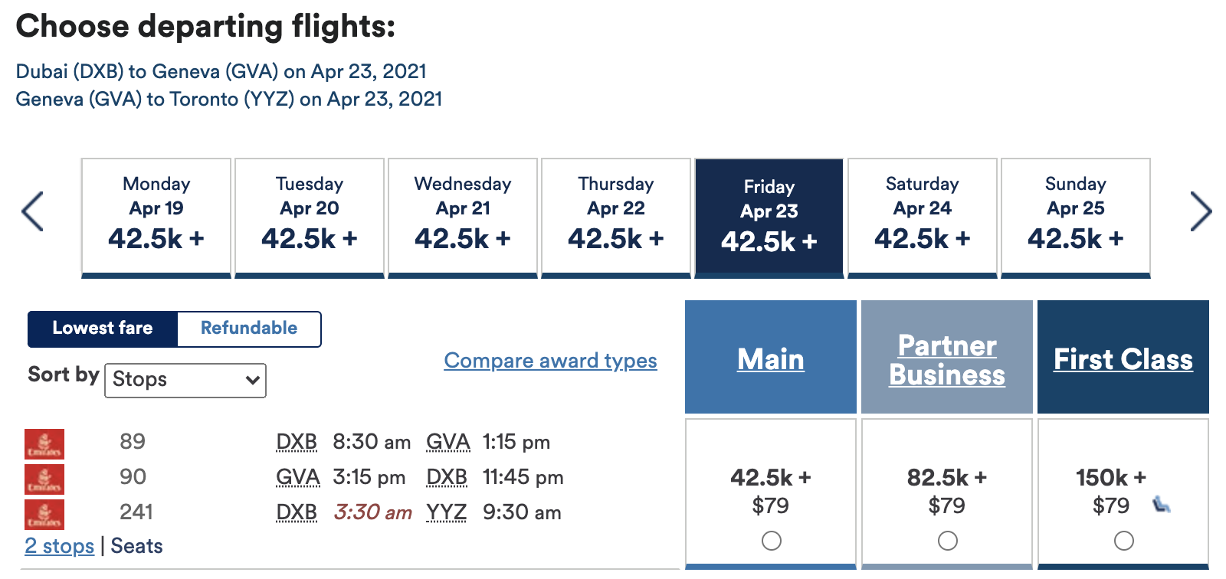Pick the Wednesday Apr 21 date tab

(x=463, y=217)
